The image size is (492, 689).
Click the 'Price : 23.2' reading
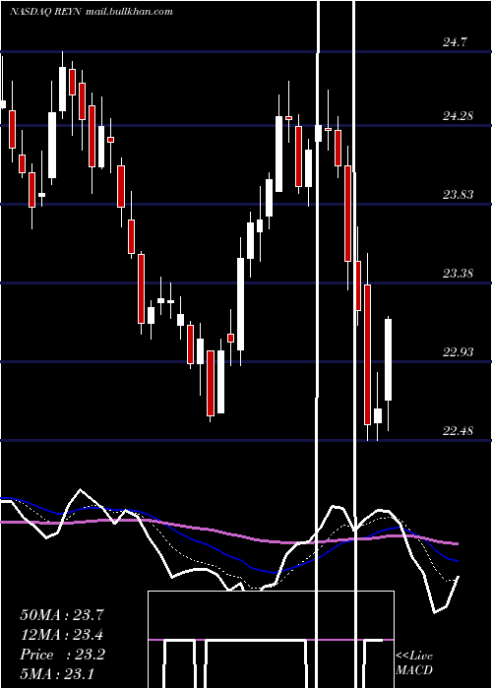[x=62, y=655]
